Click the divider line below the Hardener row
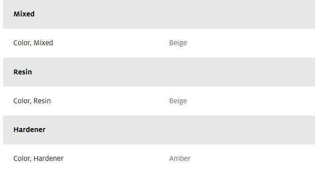This screenshot has width=327, height=183. pos(163,183)
